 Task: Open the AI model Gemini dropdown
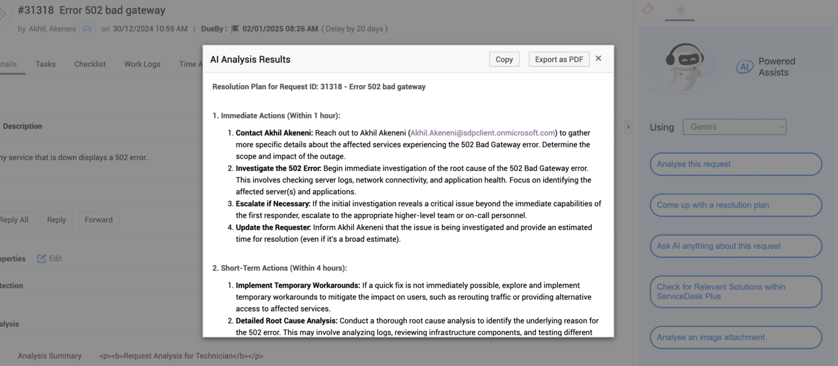pyautogui.click(x=734, y=127)
